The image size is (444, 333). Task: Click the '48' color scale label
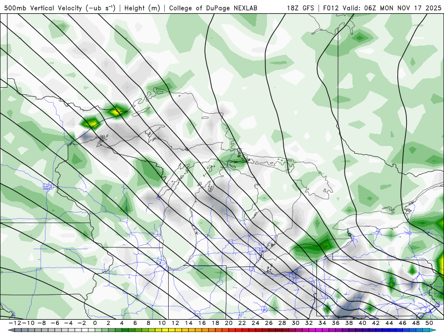[416, 323]
